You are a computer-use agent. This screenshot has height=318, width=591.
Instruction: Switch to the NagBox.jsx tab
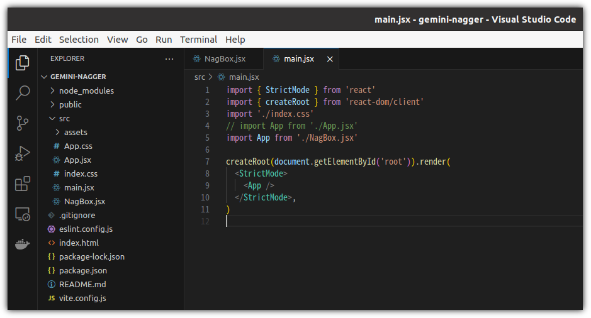(224, 58)
